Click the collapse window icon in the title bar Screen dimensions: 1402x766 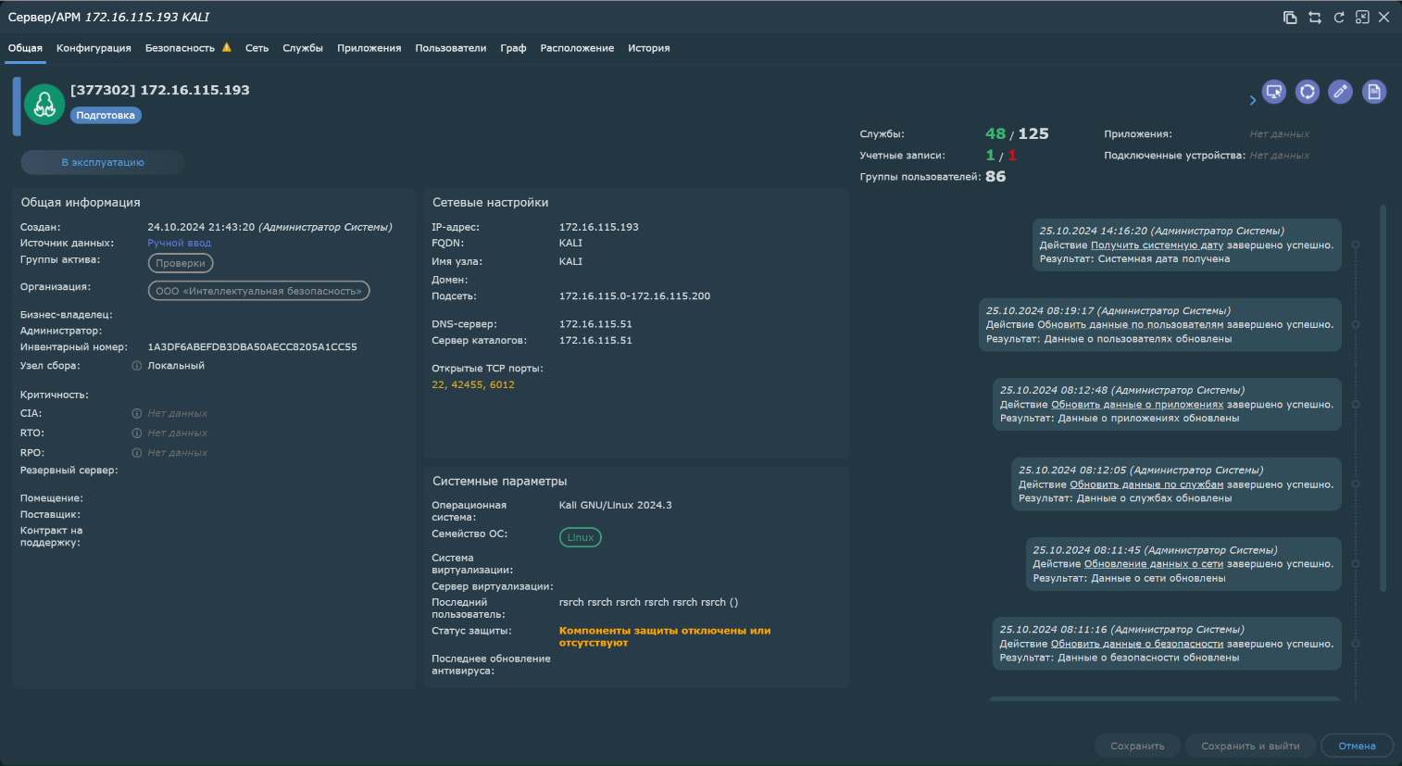1362,18
